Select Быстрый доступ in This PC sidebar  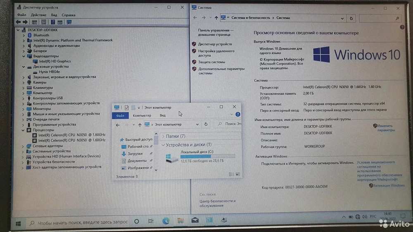click(138, 140)
